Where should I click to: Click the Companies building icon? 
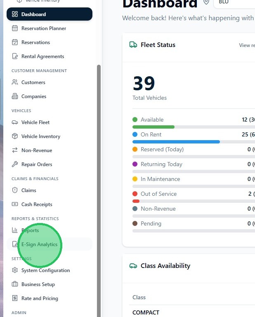click(15, 96)
